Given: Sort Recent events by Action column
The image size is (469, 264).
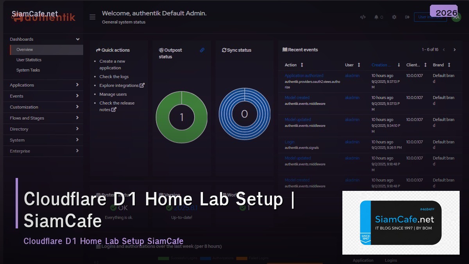Looking at the screenshot, I should coord(301,65).
